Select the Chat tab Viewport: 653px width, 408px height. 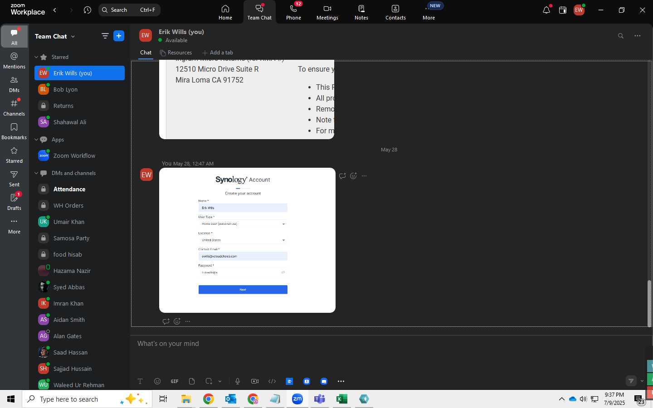146,53
